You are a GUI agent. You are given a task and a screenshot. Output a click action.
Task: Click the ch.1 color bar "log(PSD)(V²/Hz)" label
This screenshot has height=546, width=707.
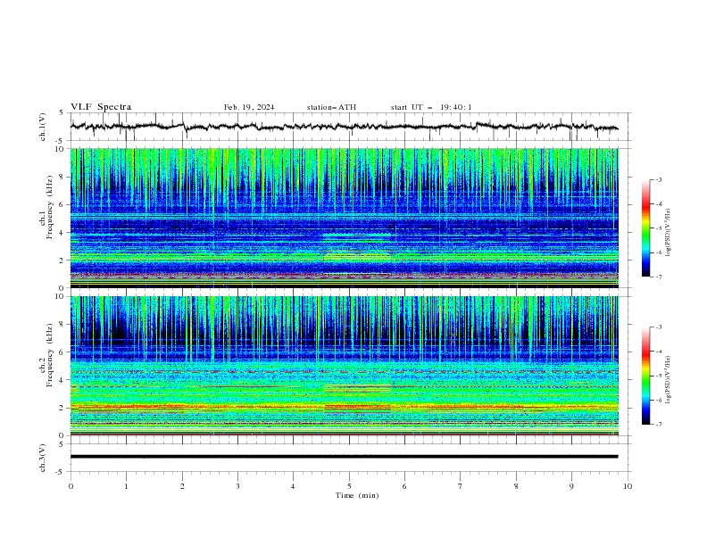point(669,233)
